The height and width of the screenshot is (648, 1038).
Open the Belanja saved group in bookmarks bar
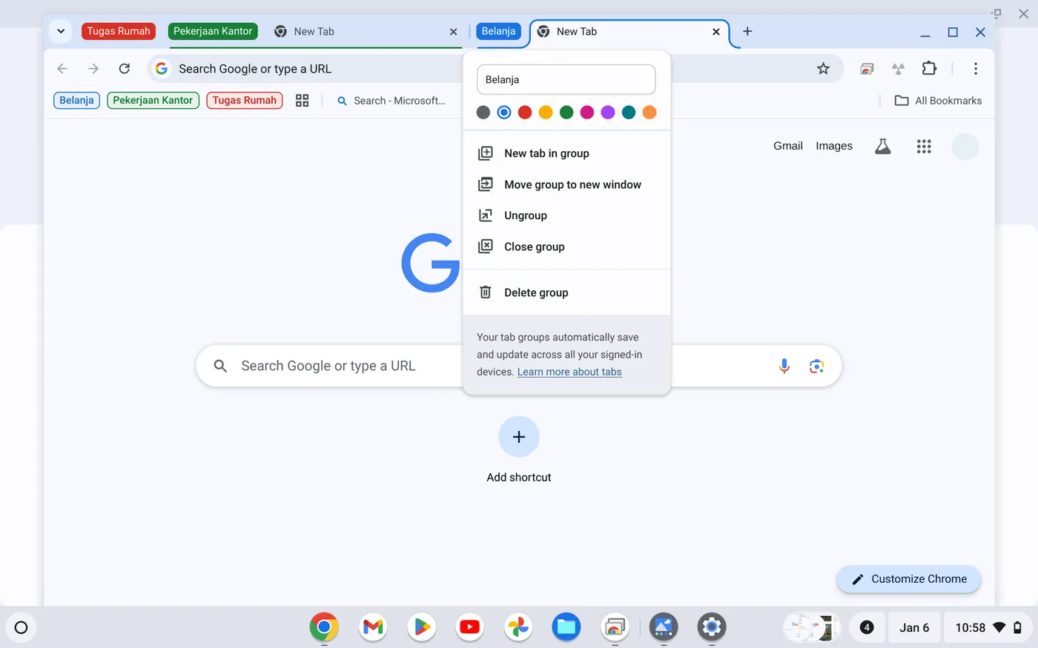pyautogui.click(x=76, y=101)
